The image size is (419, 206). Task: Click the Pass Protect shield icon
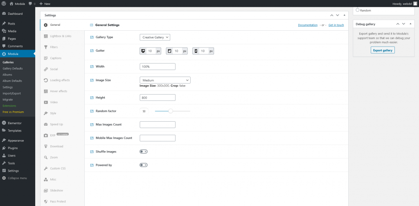pyautogui.click(x=46, y=201)
